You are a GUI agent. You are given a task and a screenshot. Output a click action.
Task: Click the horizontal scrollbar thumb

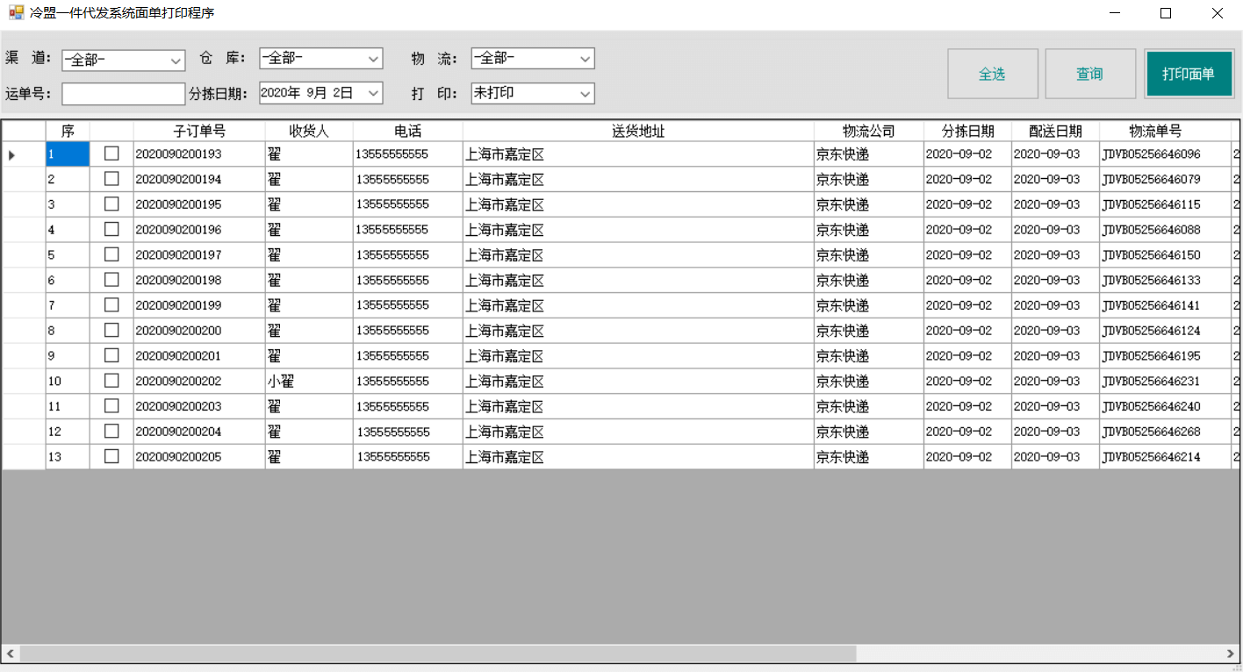437,654
